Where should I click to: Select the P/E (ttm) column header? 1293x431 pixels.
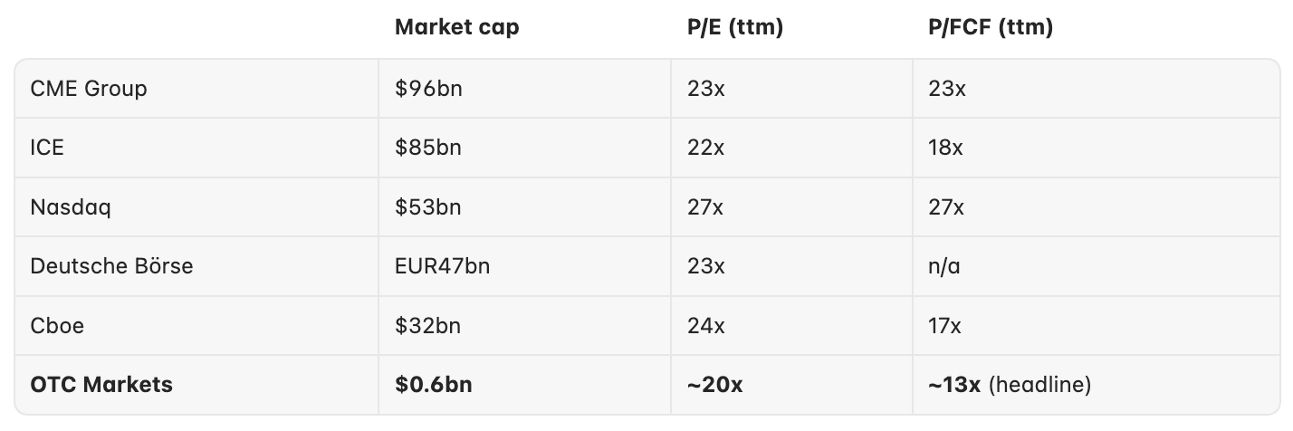735,28
